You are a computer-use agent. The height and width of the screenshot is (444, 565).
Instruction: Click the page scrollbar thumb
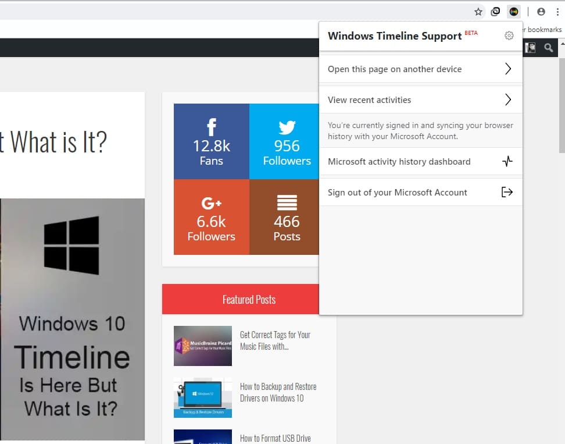562,105
